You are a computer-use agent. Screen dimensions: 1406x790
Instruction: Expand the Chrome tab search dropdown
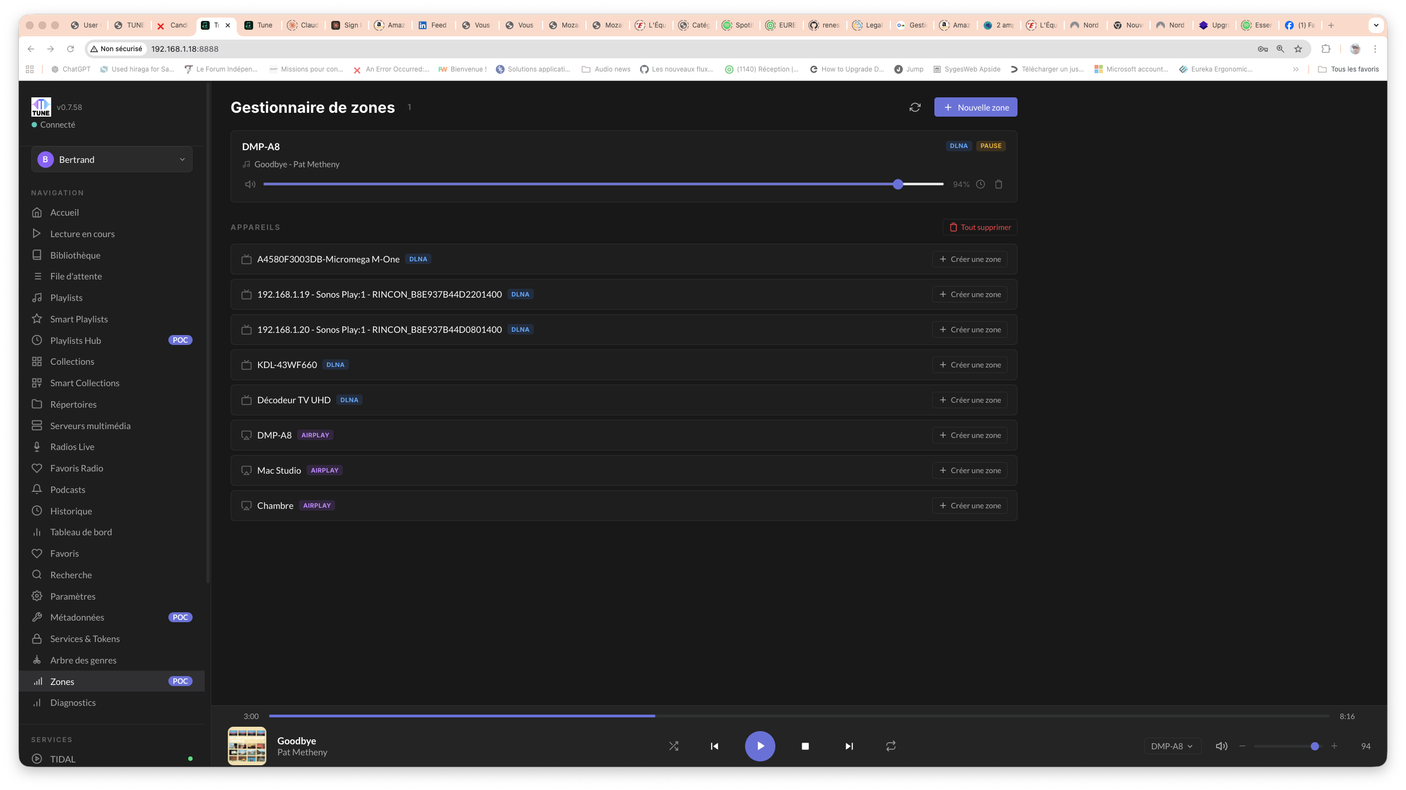click(x=1376, y=25)
